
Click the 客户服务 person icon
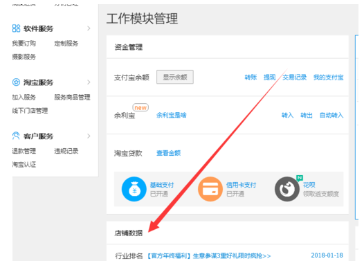pyautogui.click(x=16, y=136)
